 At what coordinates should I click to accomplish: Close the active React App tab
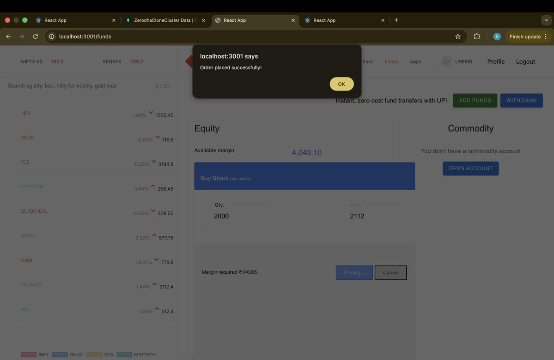(293, 20)
